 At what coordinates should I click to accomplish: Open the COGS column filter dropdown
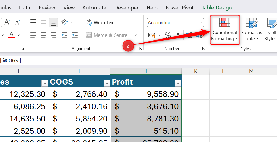coord(106,83)
